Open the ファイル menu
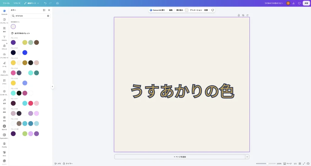The height and width of the screenshot is (166, 311). point(6,3)
